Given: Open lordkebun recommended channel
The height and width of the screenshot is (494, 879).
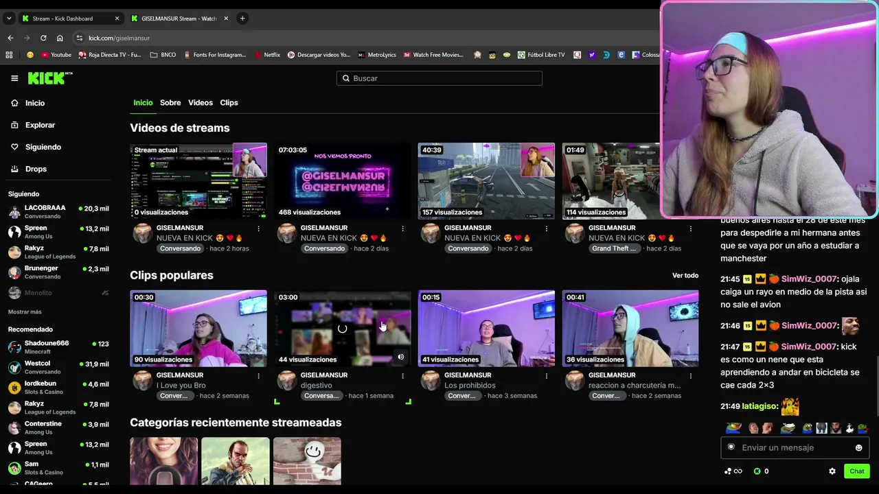Looking at the screenshot, I should (x=58, y=387).
